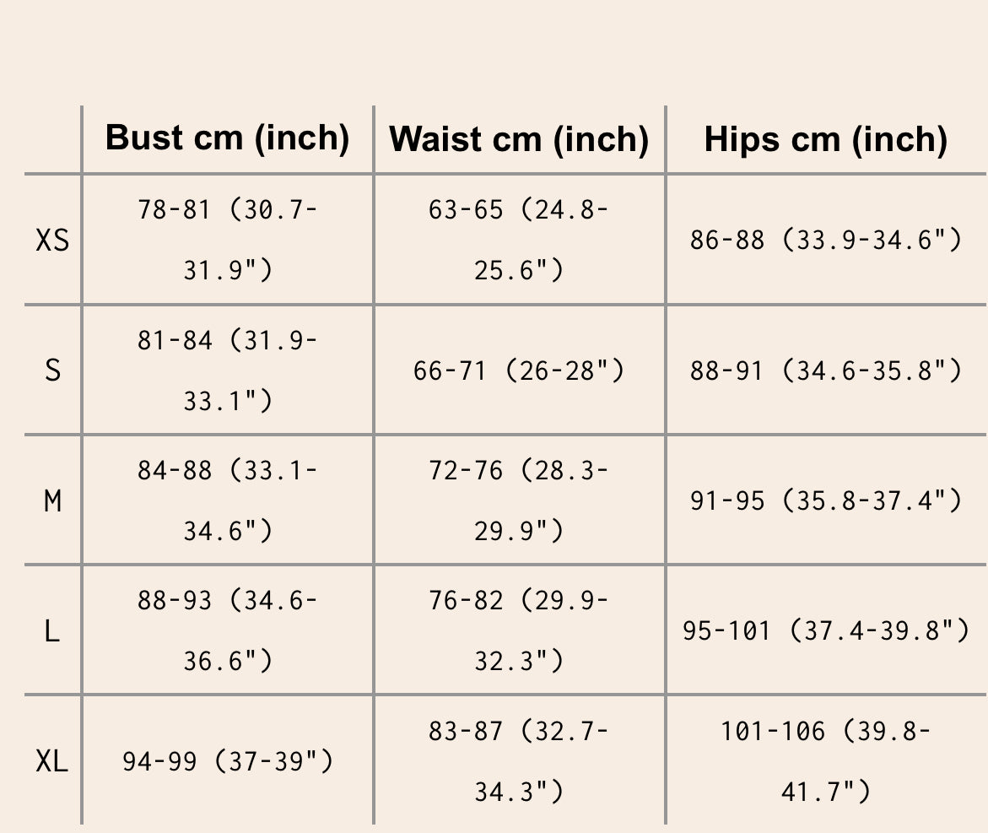Select the S size row label

pos(52,370)
